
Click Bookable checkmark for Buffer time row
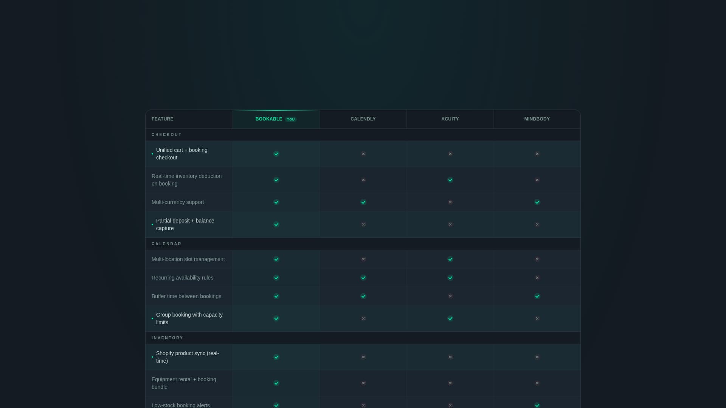click(276, 296)
